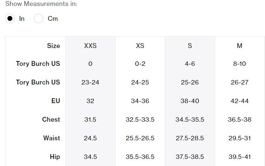Click the Waist row label
This screenshot has height=166, width=265.
(x=51, y=138)
